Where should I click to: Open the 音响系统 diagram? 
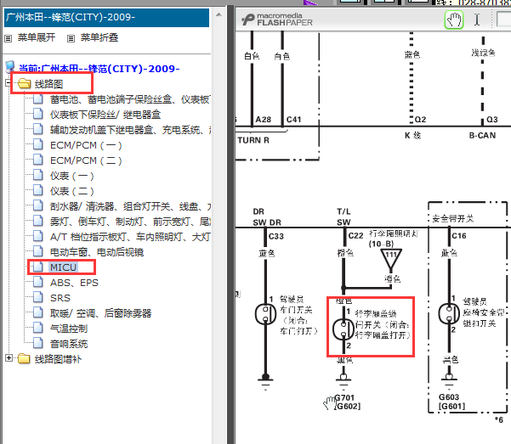click(x=69, y=344)
